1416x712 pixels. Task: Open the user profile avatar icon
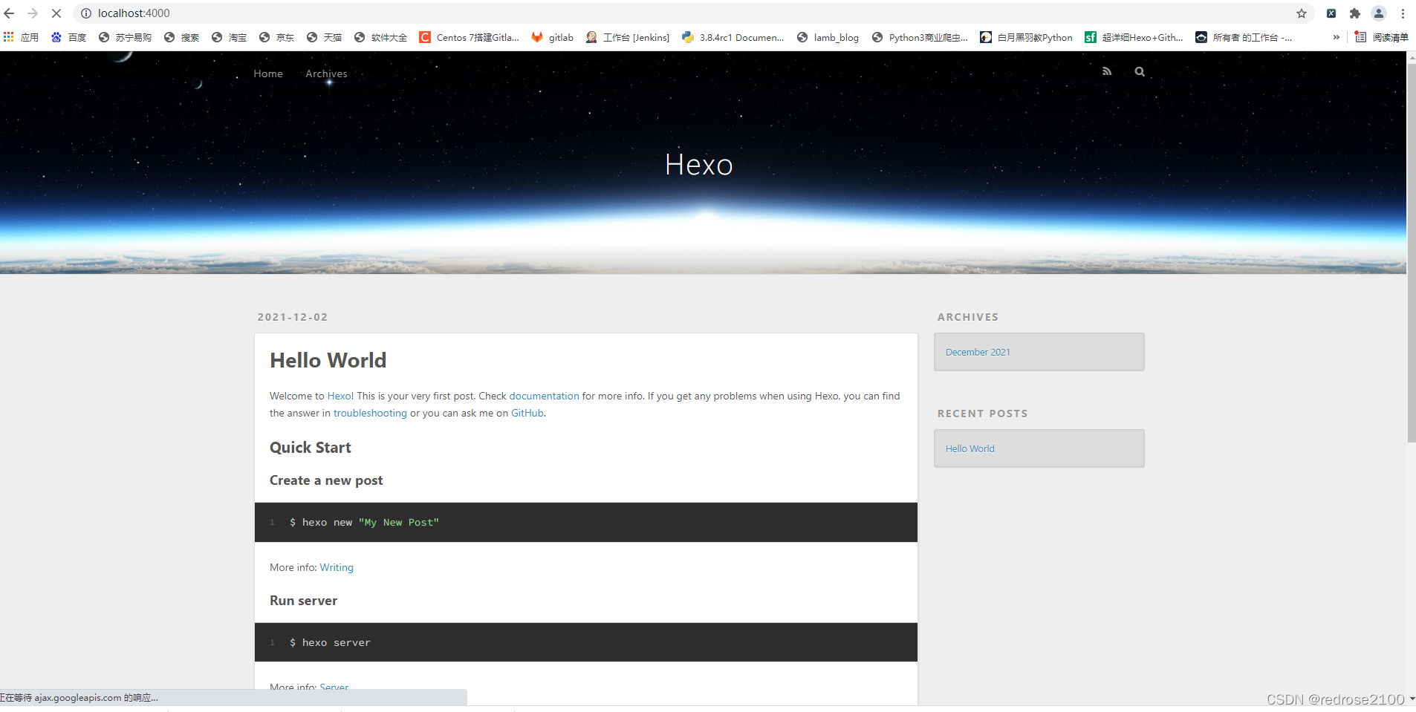pyautogui.click(x=1379, y=13)
